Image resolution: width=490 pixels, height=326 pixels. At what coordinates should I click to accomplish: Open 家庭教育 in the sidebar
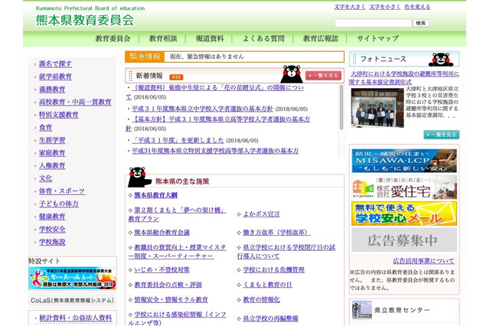[52, 153]
